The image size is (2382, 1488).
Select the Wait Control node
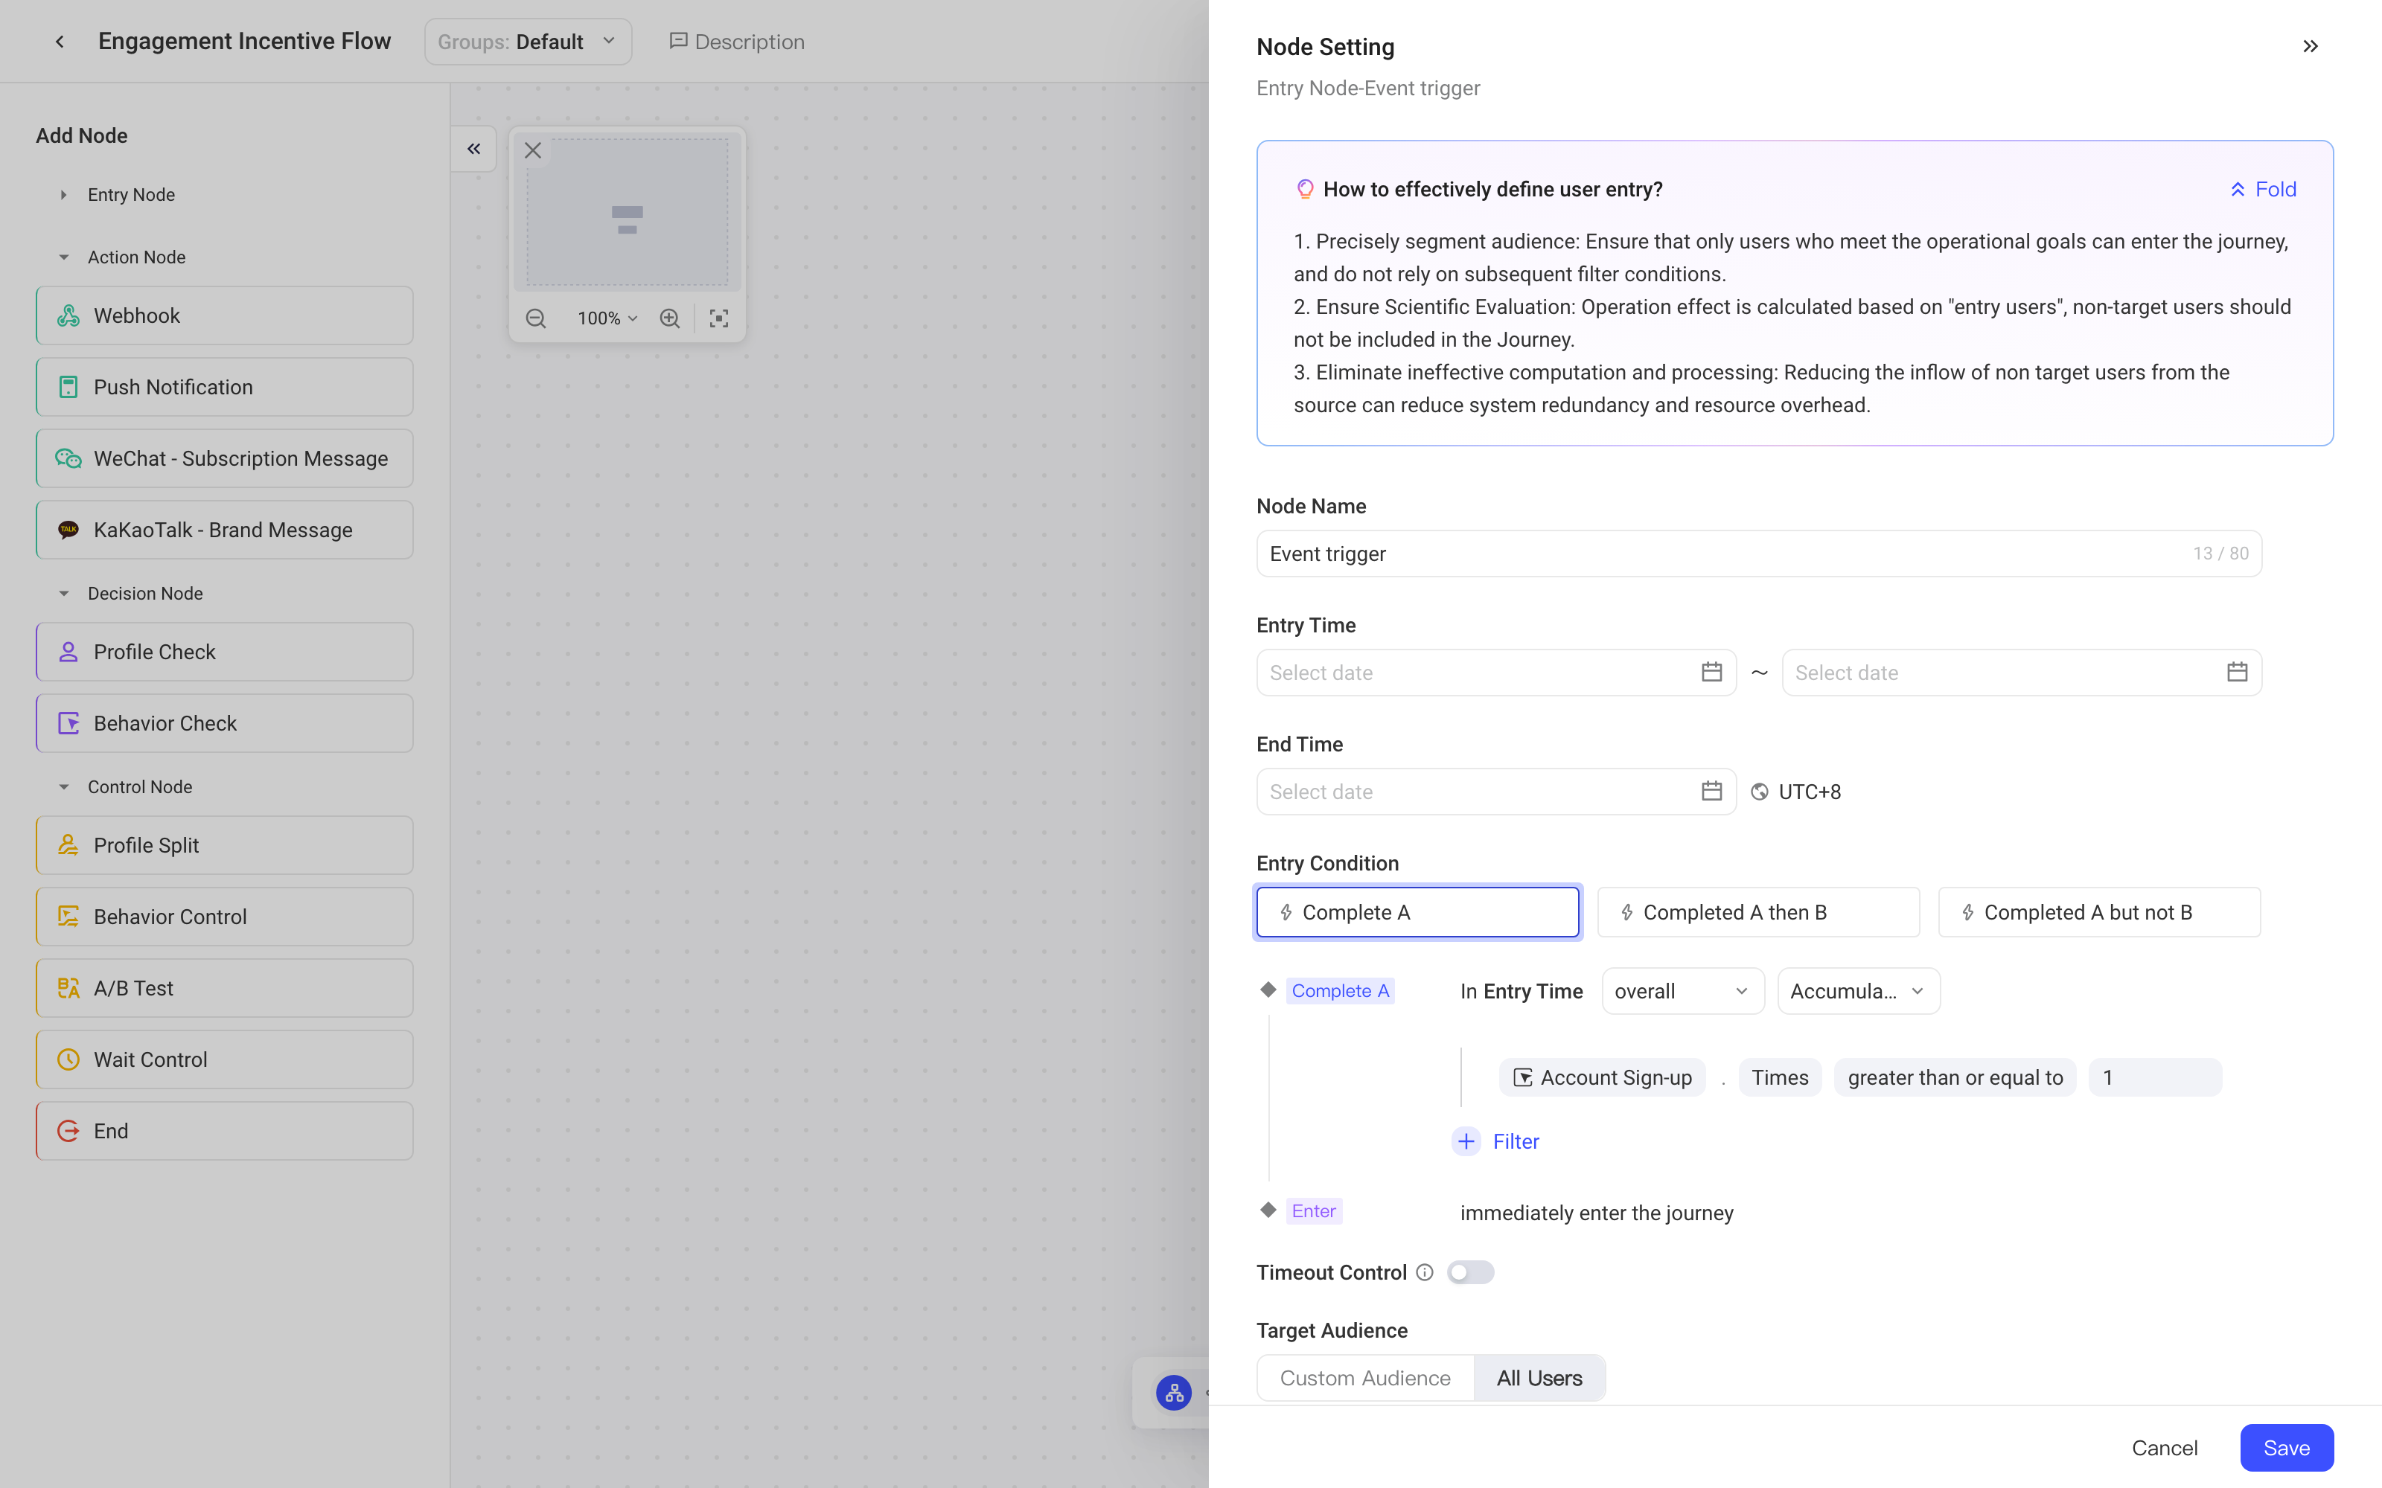[224, 1060]
